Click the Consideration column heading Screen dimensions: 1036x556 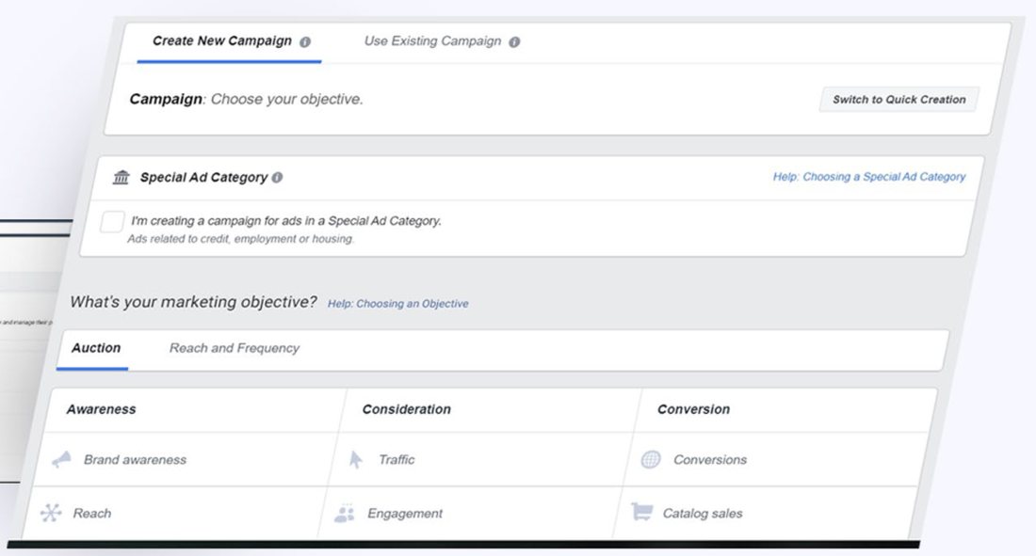(406, 409)
